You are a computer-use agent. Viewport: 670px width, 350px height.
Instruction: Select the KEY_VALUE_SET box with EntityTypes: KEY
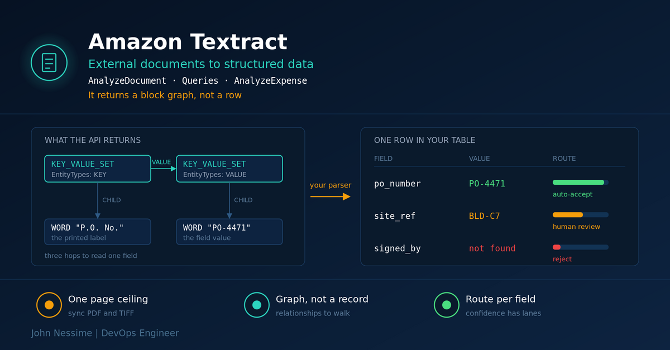coord(98,169)
